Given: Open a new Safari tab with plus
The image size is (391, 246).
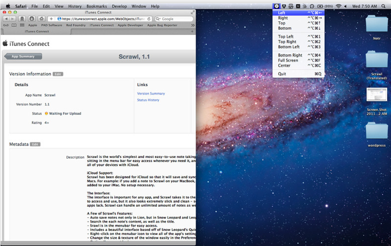Looking at the screenshot, I should (192, 31).
